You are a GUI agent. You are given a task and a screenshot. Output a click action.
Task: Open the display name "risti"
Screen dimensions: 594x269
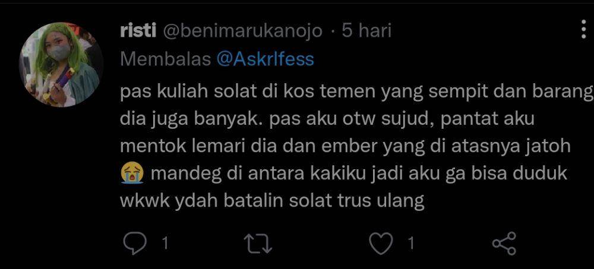[x=138, y=31]
